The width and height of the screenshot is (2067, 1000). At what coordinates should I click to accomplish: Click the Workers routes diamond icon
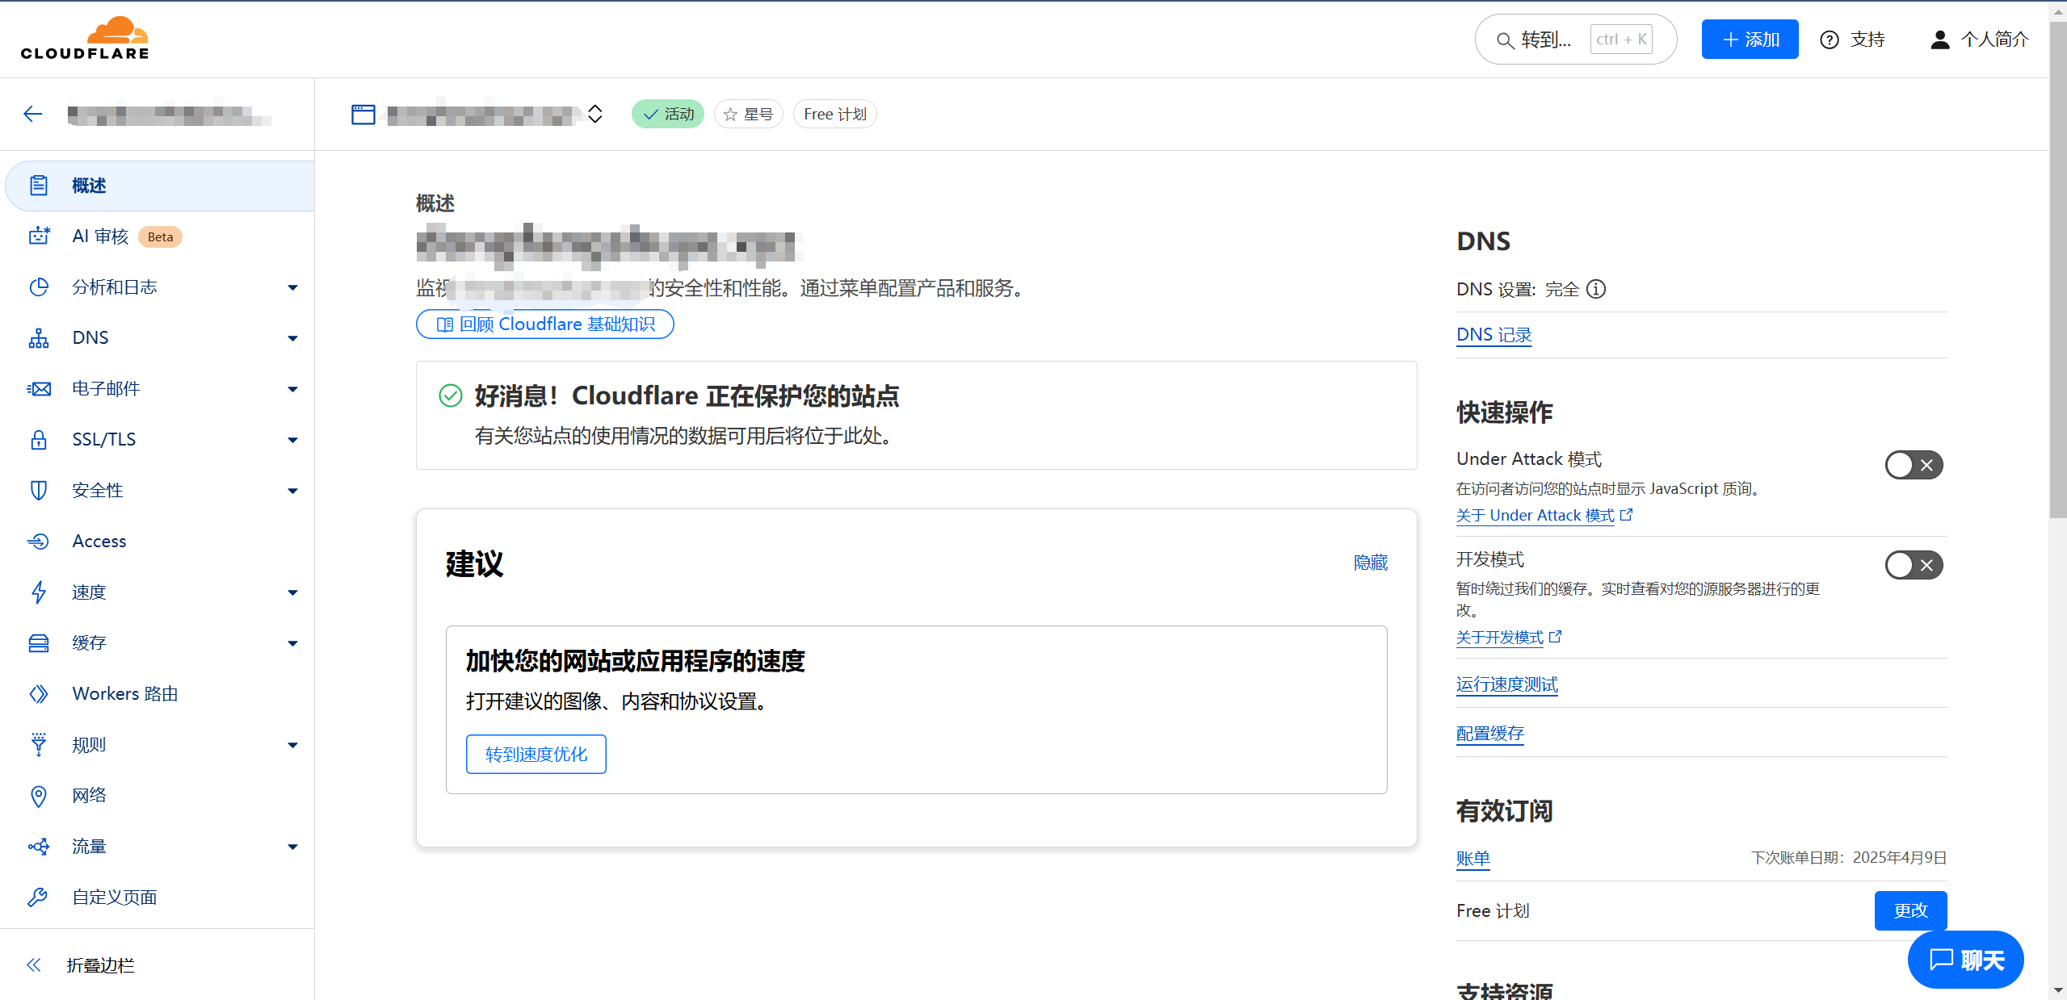tap(39, 694)
